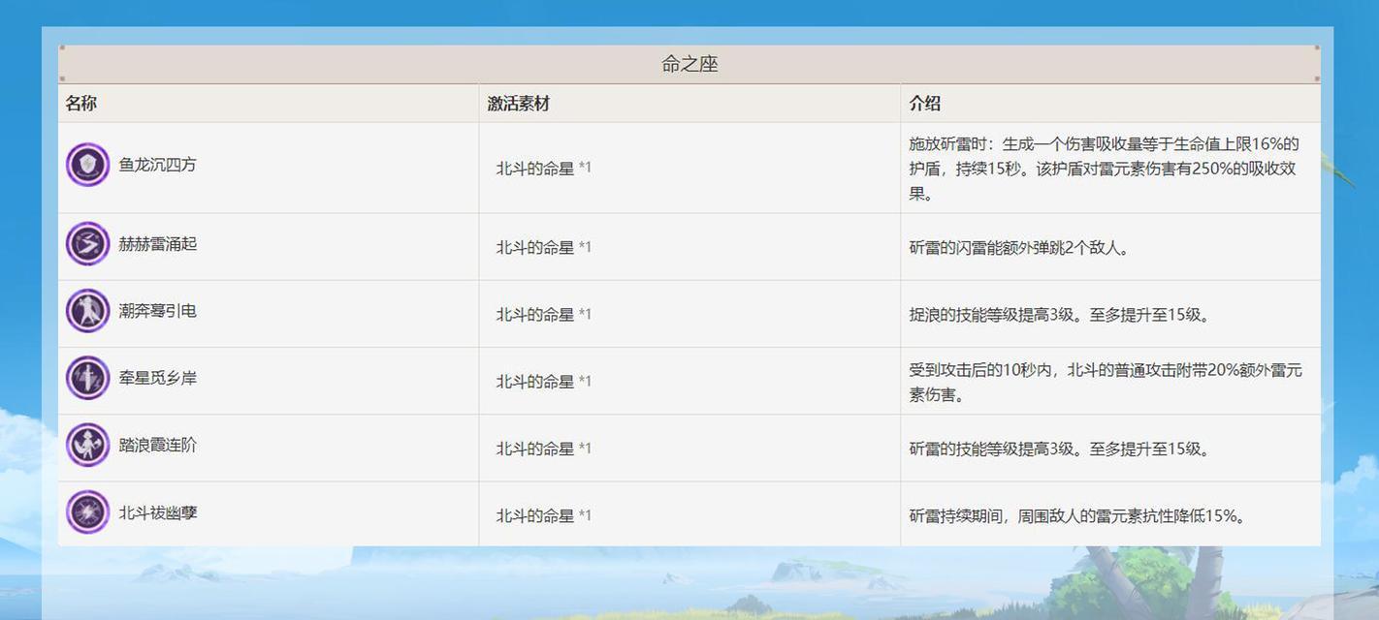Viewport: 1379px width, 620px height.
Task: Select the 命之座 table title
Action: (x=689, y=65)
